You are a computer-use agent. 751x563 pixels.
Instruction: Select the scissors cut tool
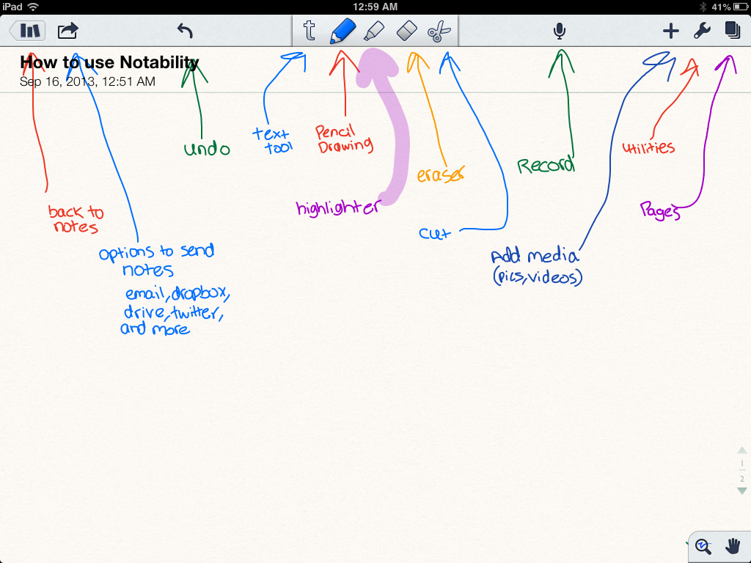tap(439, 31)
